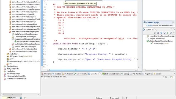Close the Outline view with its X
The image size is (176, 99).
tap(153, 30)
